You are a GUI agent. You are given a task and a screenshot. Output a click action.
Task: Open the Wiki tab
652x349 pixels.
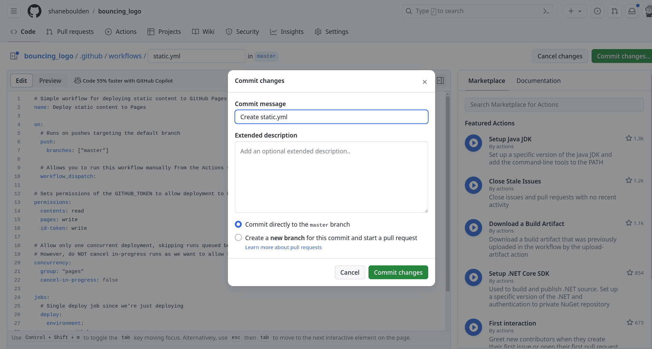203,32
